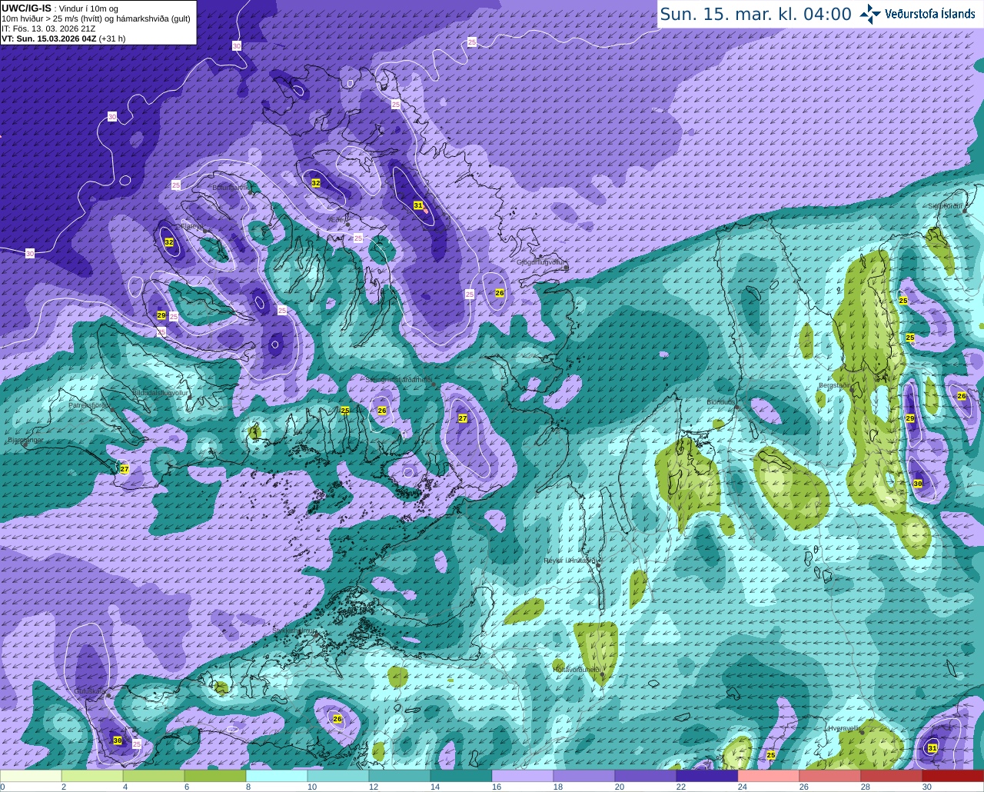The height and width of the screenshot is (792, 984).
Task: Click the yellow 31 gust label east of Hveravellir
Action: (x=932, y=748)
